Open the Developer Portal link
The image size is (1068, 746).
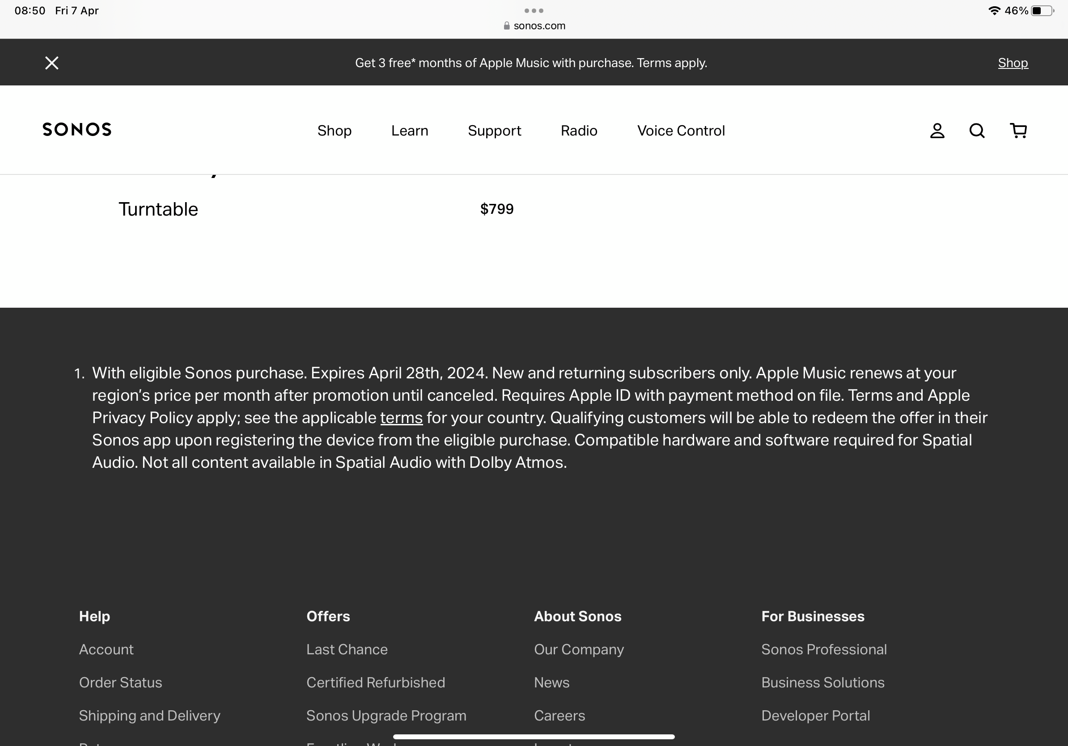click(x=815, y=715)
